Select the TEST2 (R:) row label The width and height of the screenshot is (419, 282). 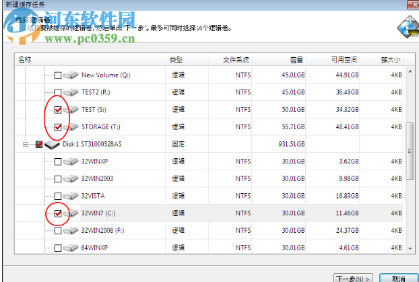[96, 92]
